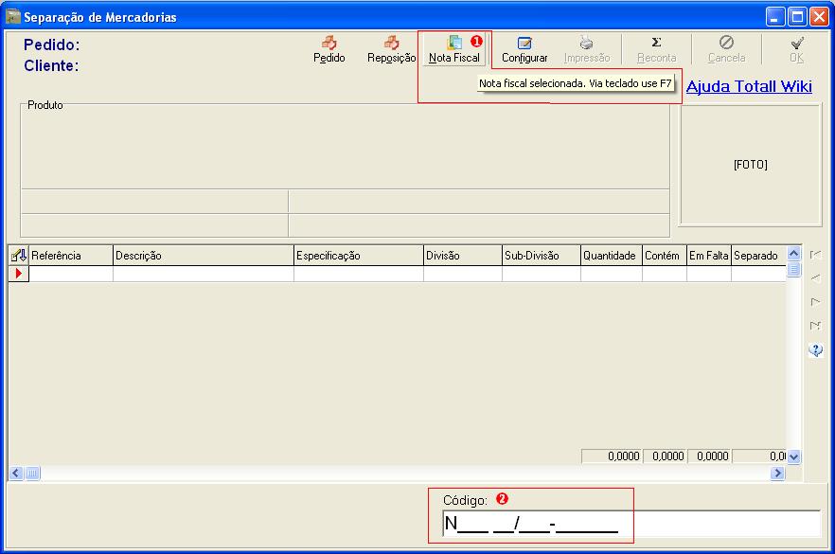Minimize the Separação de Mercadorias window

pyautogui.click(x=774, y=17)
